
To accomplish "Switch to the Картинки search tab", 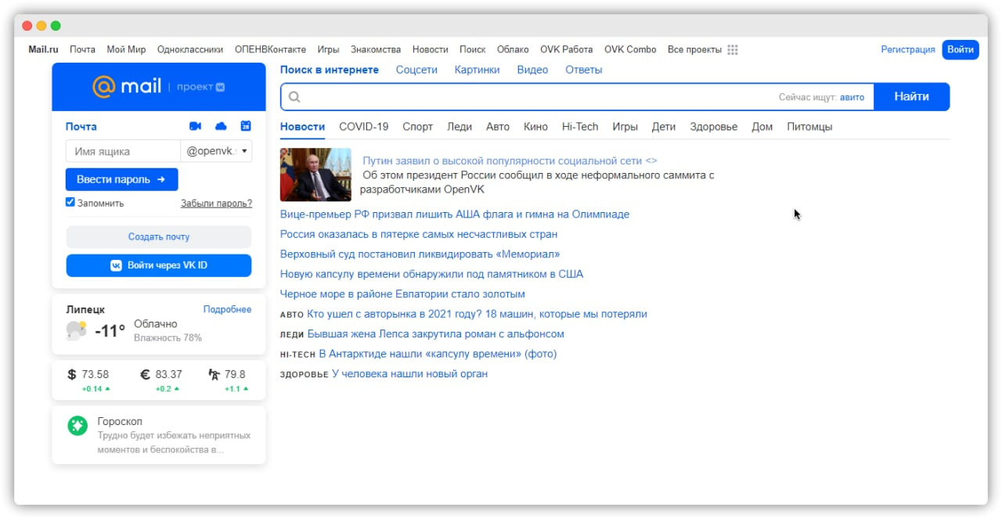I will tap(477, 70).
